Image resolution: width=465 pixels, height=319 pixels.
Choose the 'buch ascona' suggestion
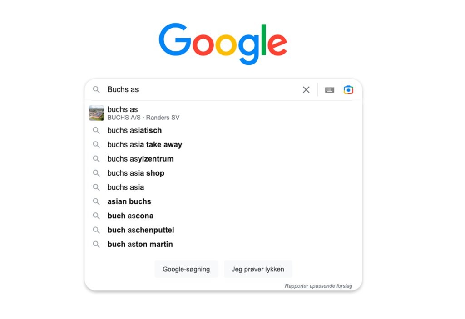(130, 216)
